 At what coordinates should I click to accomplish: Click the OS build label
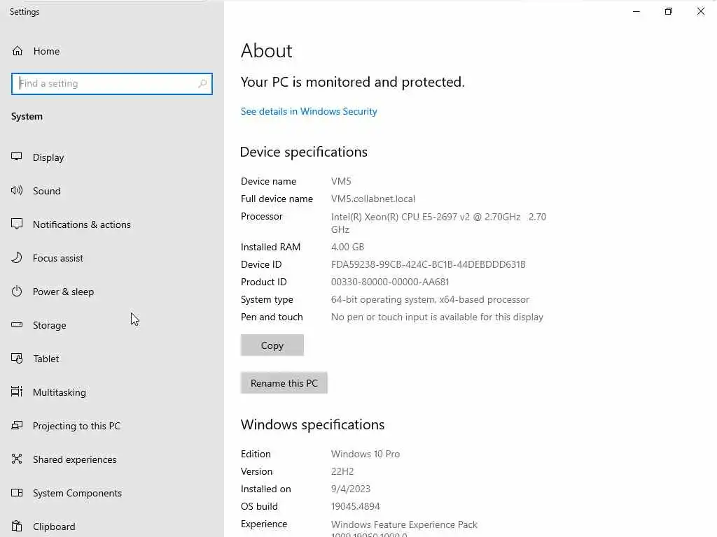259,506
